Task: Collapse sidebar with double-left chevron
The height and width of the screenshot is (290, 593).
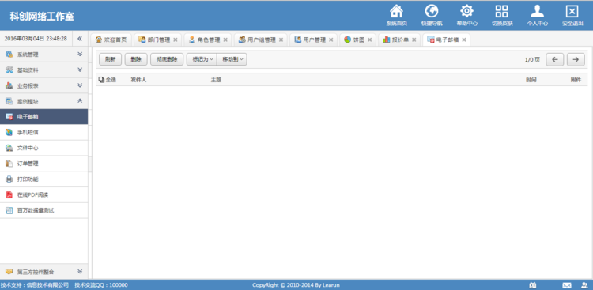Action: 80,39
